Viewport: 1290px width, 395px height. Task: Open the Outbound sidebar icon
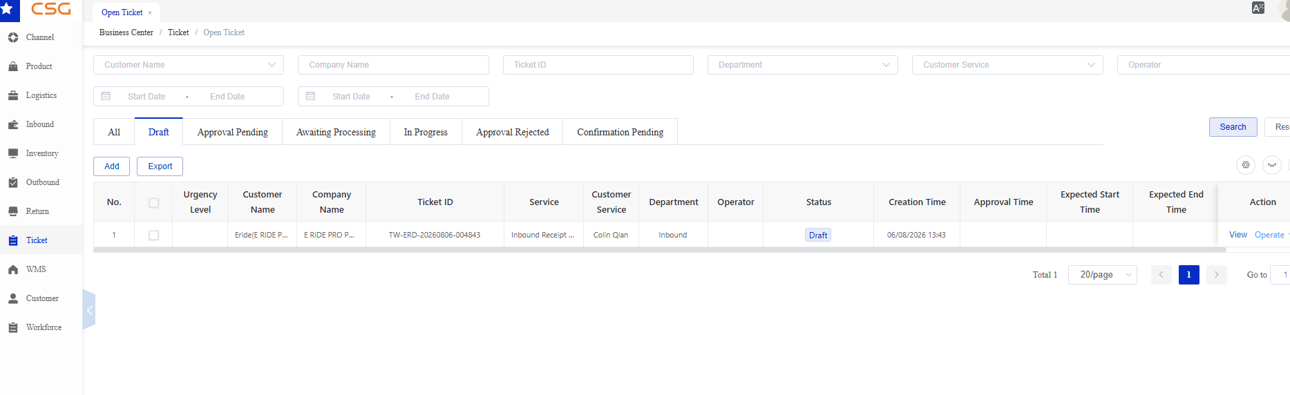pos(13,182)
